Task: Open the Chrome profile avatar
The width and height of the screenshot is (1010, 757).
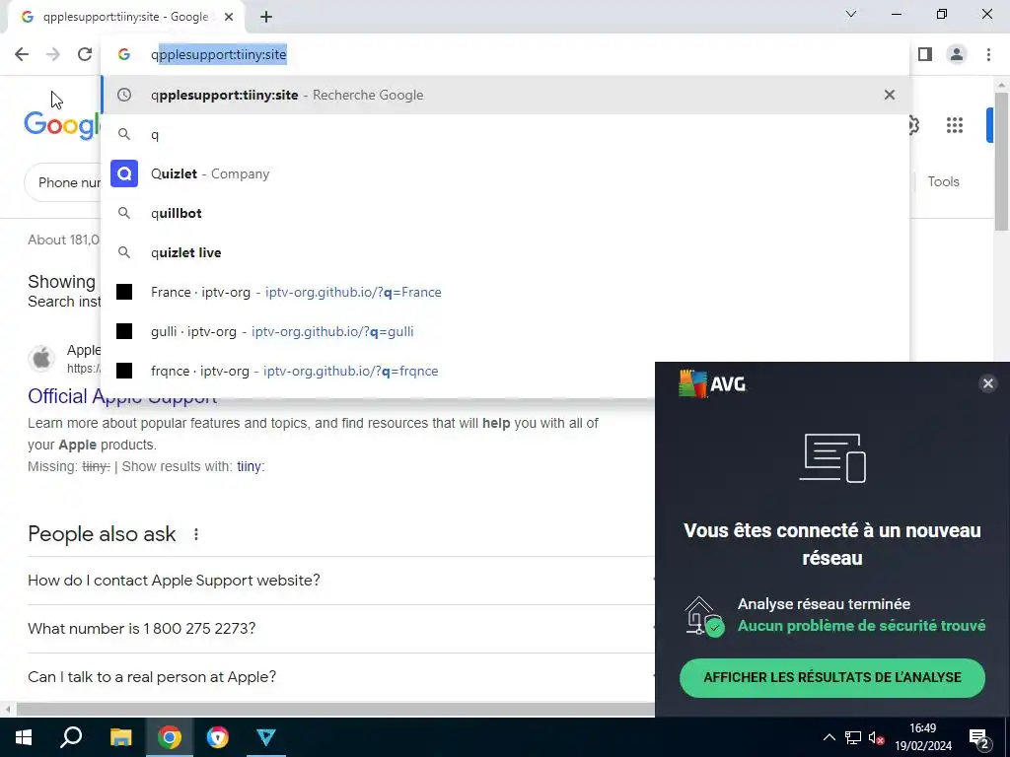Action: coord(957,54)
